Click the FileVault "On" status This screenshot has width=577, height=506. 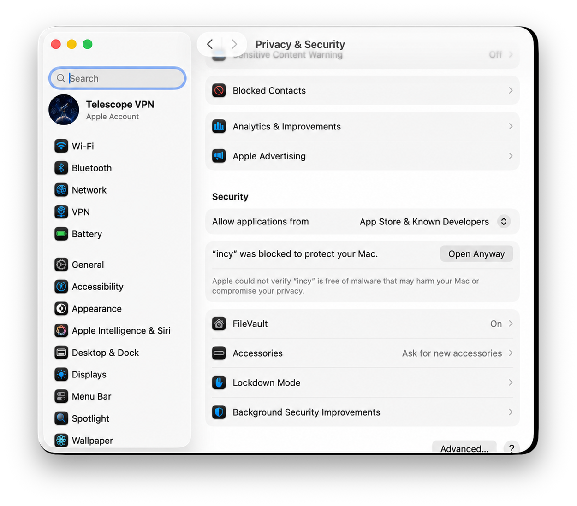click(496, 324)
